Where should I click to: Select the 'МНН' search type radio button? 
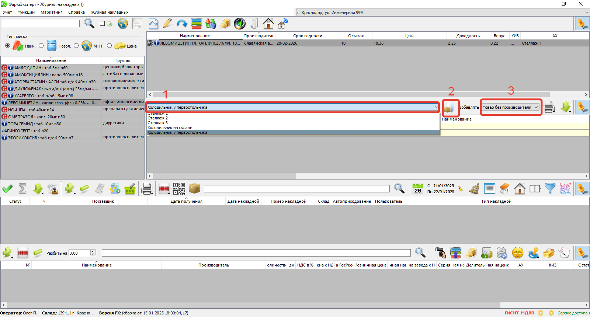(76, 46)
